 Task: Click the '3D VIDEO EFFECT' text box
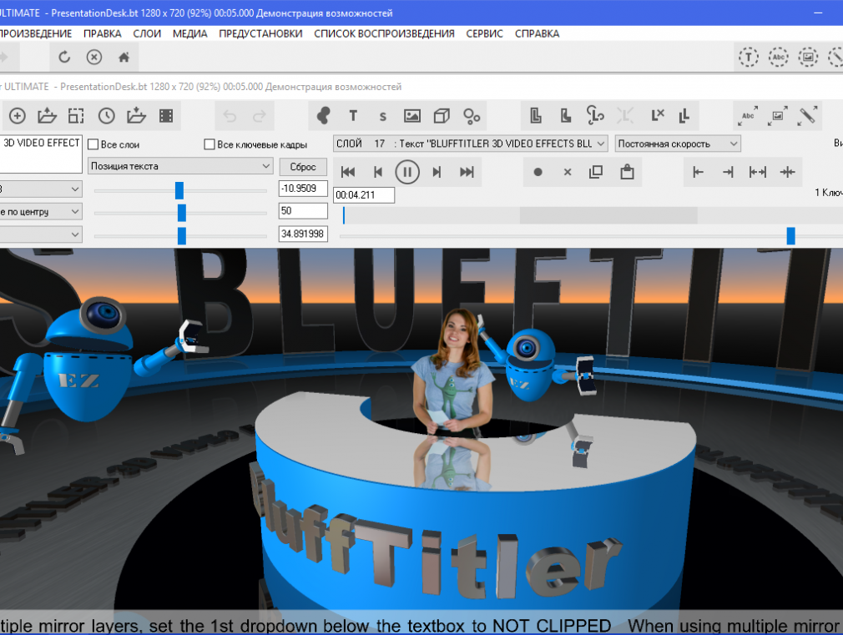41,154
